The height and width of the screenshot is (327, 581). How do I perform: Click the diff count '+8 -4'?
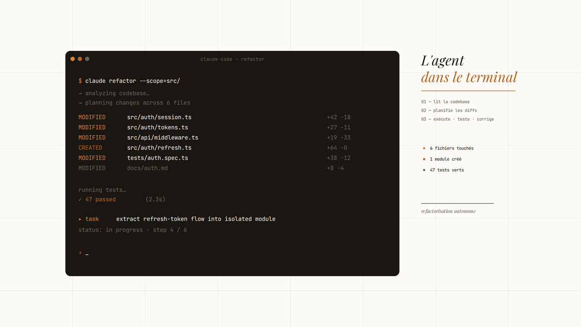336,168
